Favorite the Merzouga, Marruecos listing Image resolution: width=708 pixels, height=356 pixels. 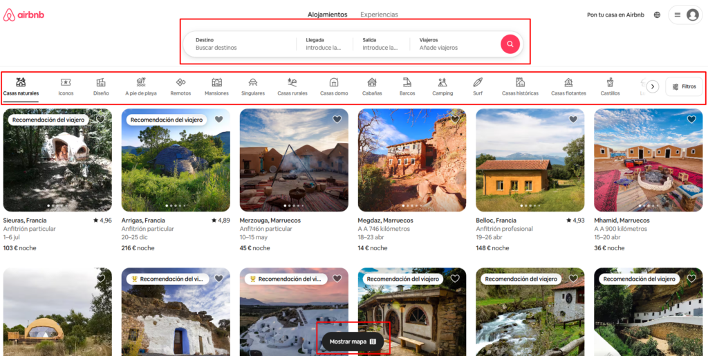pos(337,119)
